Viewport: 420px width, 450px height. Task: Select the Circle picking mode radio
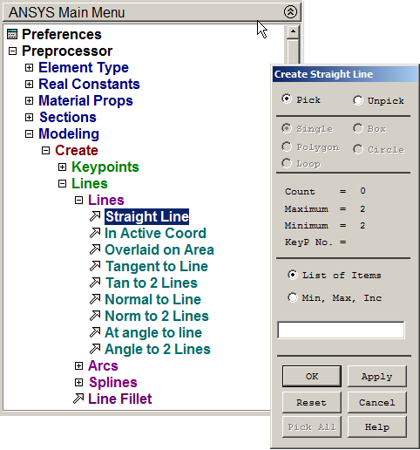tap(358, 149)
